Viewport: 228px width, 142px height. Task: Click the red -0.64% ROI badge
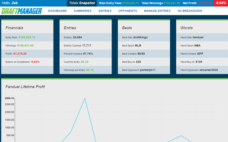coord(221,3)
